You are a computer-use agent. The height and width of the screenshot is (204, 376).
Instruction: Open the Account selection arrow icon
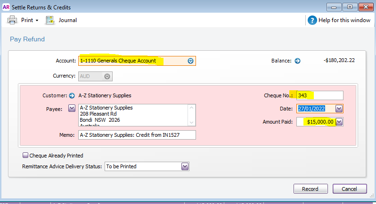190,61
